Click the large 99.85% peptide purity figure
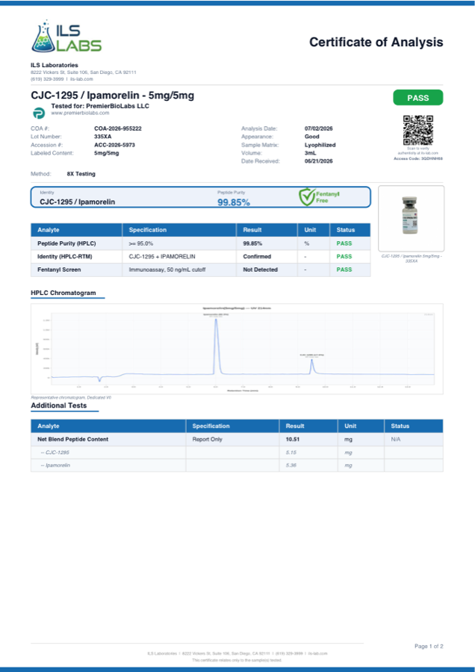Image resolution: width=475 pixels, height=672 pixels. (234, 202)
